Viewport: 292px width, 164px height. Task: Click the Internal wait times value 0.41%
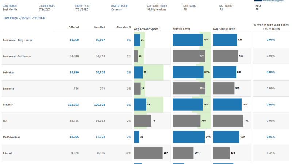271,153
